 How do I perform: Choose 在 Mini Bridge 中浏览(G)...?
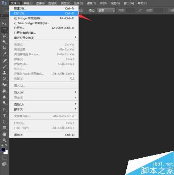pos(44,23)
